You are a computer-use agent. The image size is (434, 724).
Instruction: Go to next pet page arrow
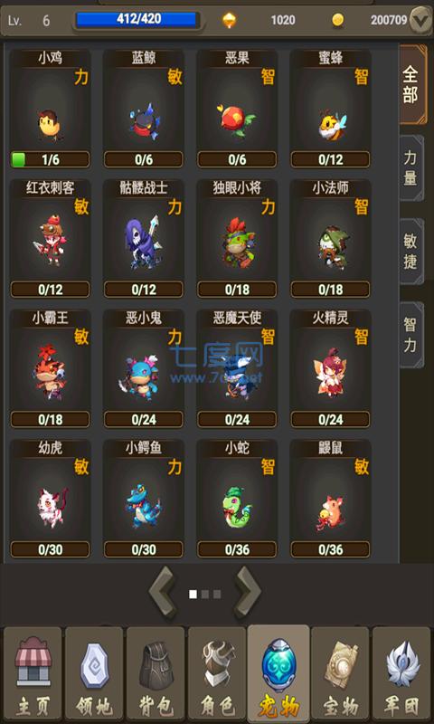coord(249,593)
